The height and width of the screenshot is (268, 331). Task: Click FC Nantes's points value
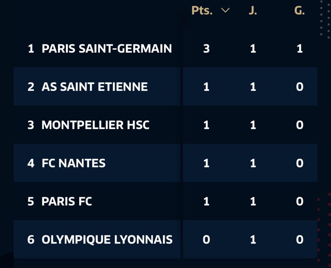click(206, 163)
